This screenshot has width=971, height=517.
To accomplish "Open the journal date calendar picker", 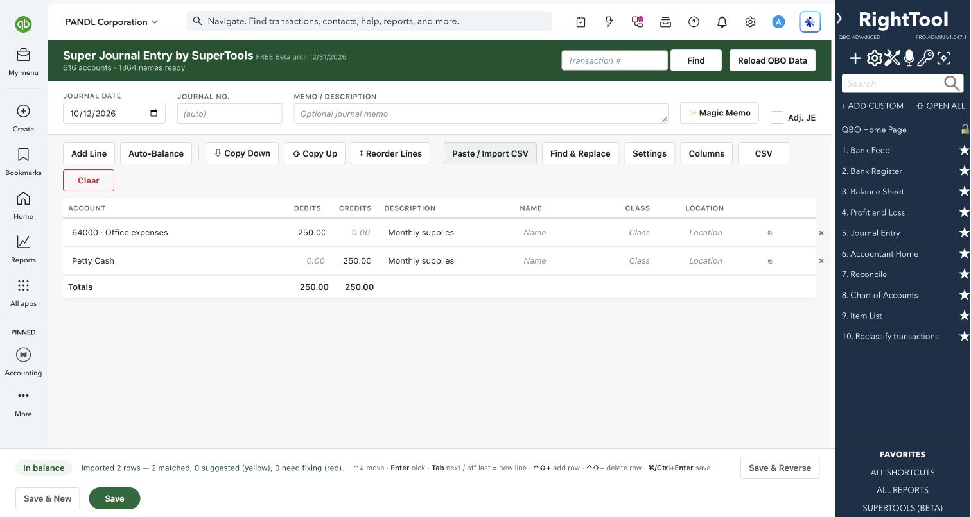I will coord(153,114).
